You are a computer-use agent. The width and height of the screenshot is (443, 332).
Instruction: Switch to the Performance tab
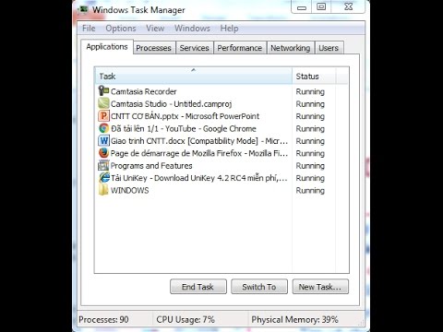pos(240,48)
